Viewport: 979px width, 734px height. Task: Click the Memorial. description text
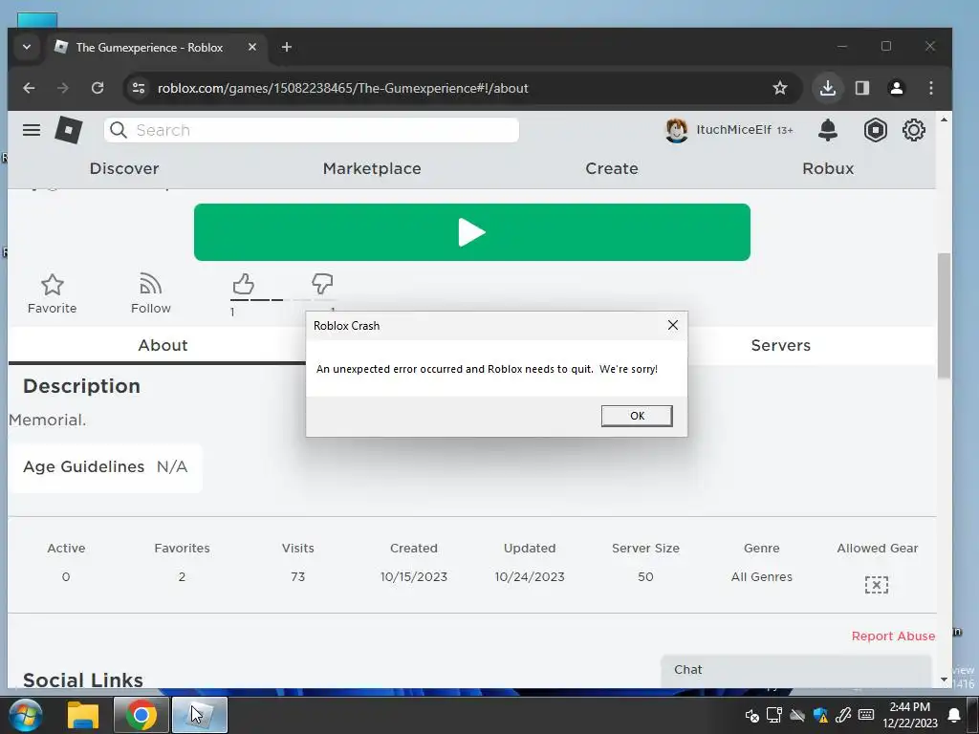pos(48,421)
